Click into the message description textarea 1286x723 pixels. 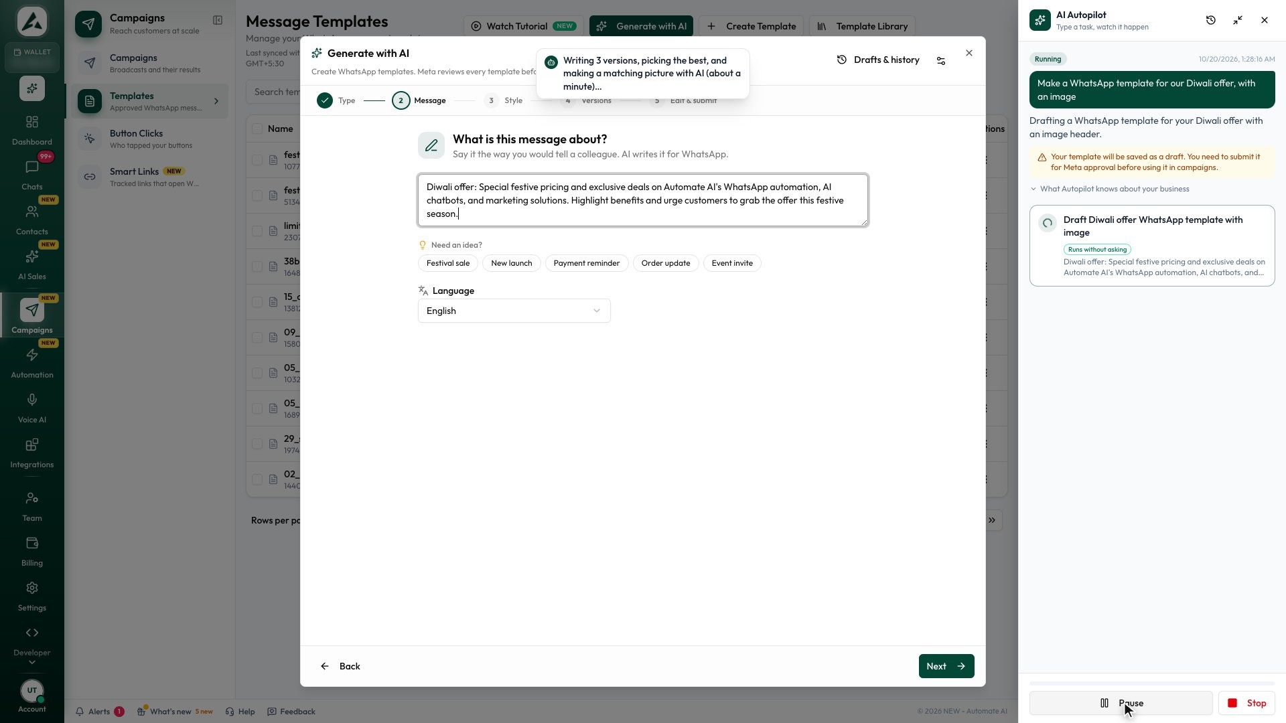point(643,200)
